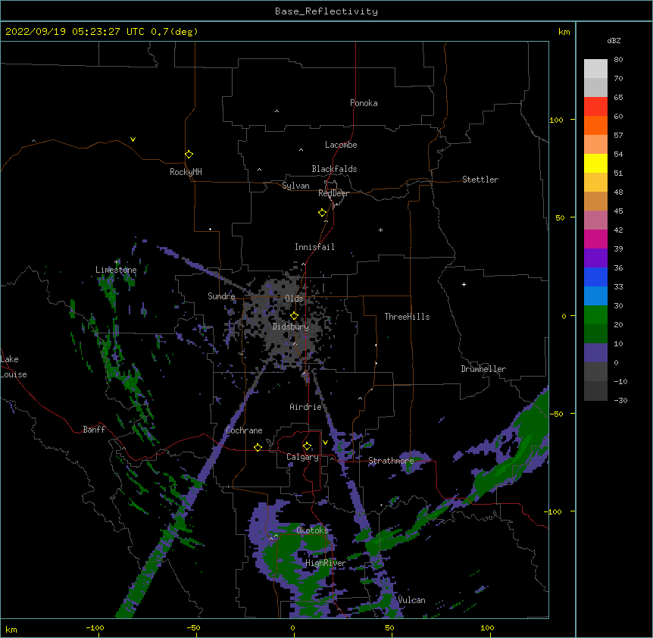
Task: Click the Lacombe city label
Action: (341, 145)
